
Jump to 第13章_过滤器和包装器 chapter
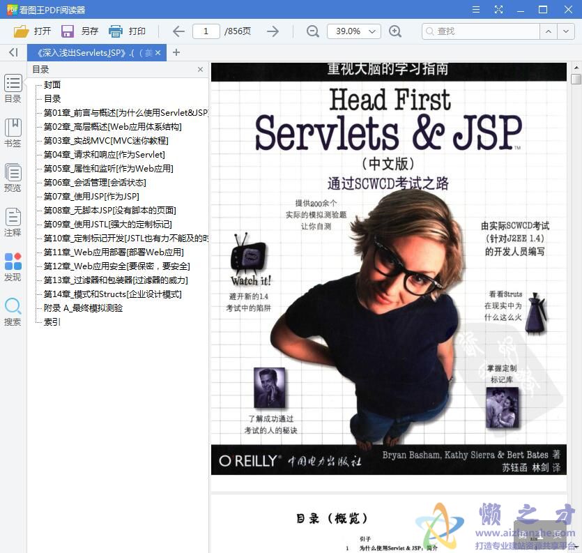(116, 280)
